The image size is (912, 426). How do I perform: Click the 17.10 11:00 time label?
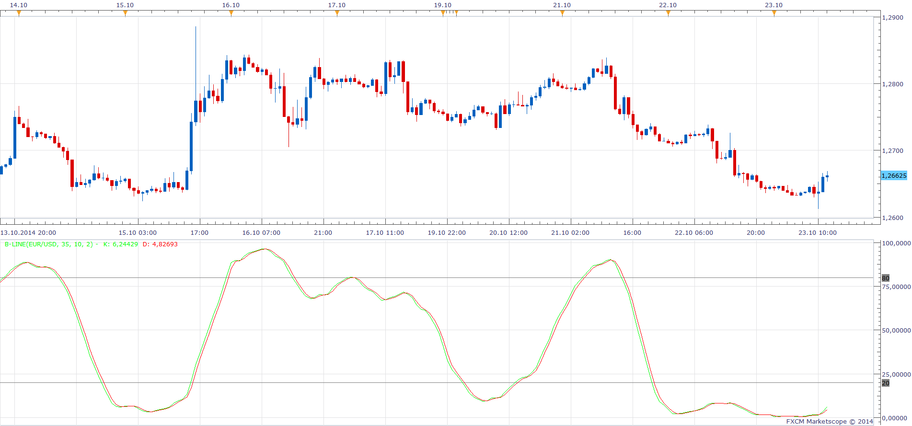tap(385, 233)
